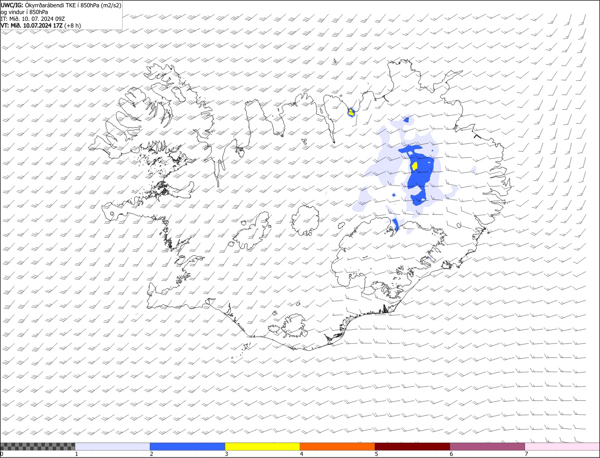600x458 pixels.
Task: Click the blue 2–3 legend swatch
Action: tap(187, 447)
